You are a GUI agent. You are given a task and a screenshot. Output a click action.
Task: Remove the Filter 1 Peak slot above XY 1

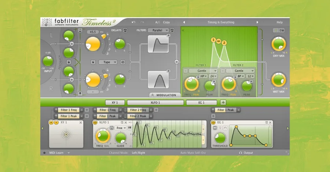point(82,116)
